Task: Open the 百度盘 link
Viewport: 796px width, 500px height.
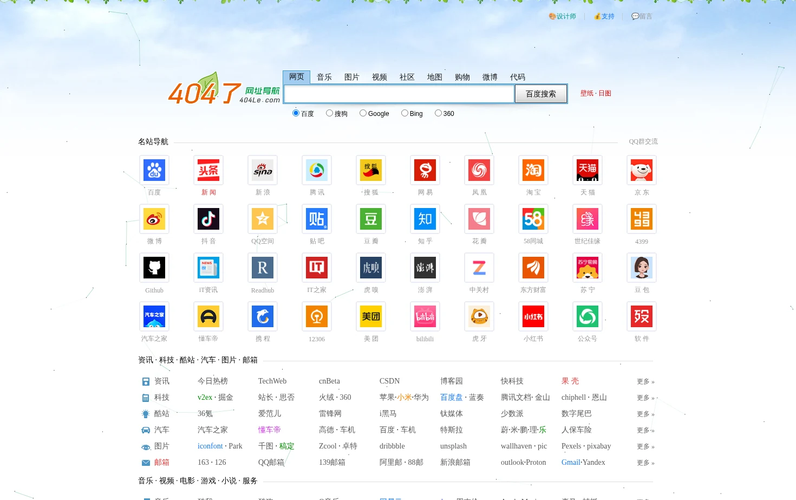Action: [x=452, y=398]
